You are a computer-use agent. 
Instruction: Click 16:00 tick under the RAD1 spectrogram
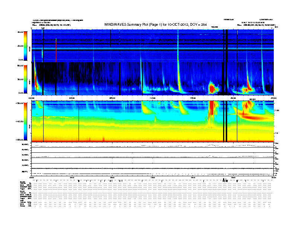point(193,98)
